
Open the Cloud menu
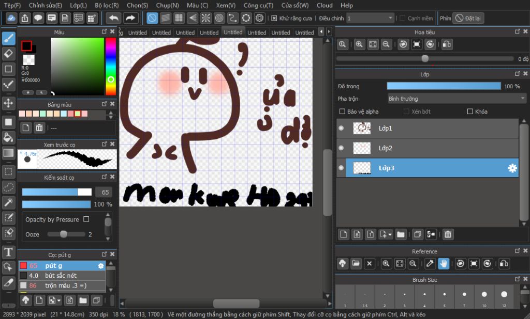point(325,5)
